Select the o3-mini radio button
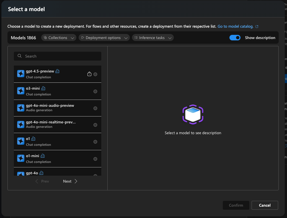 [95, 91]
